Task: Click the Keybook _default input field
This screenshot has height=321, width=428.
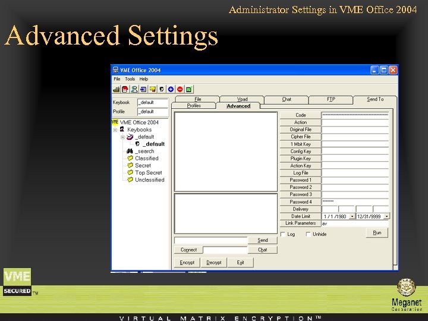Action: tap(153, 102)
